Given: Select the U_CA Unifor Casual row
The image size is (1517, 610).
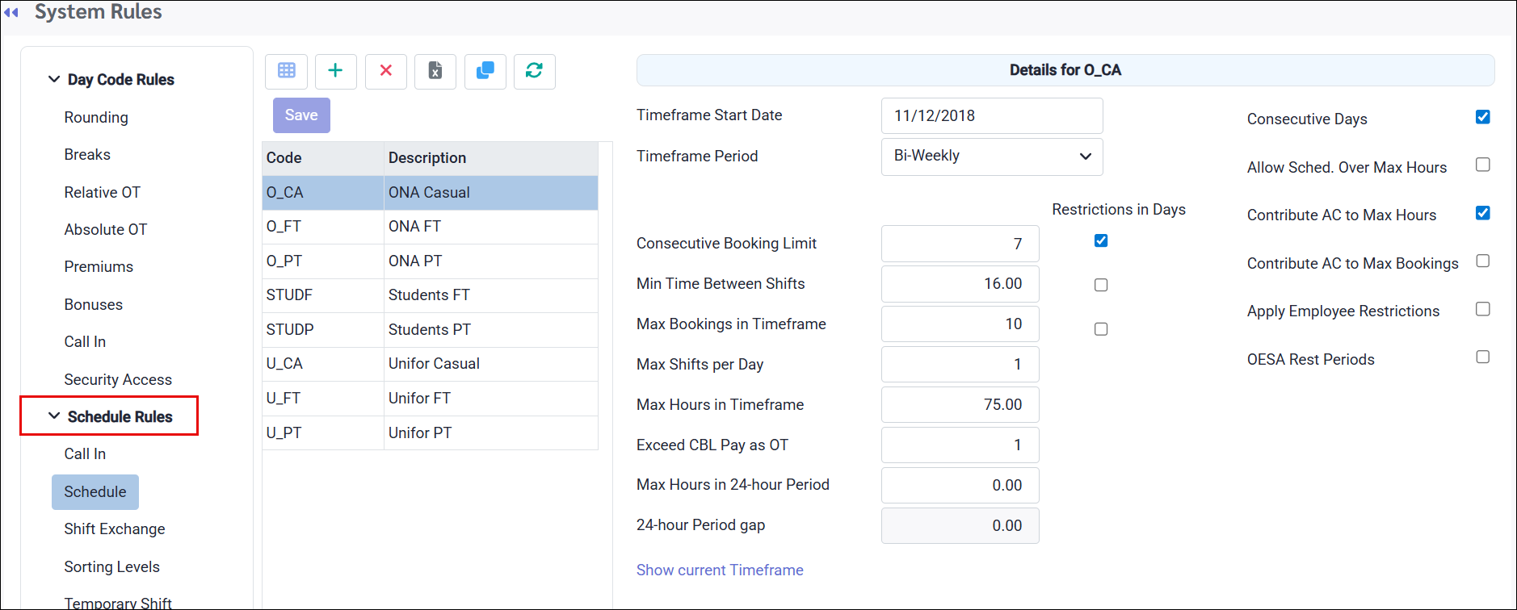Looking at the screenshot, I should coord(430,364).
